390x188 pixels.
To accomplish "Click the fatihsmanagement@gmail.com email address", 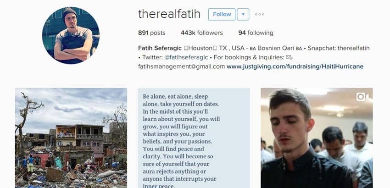I will coord(182,66).
